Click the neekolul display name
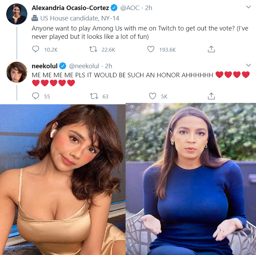Screen dimensions: 256x255 pyautogui.click(x=44, y=66)
